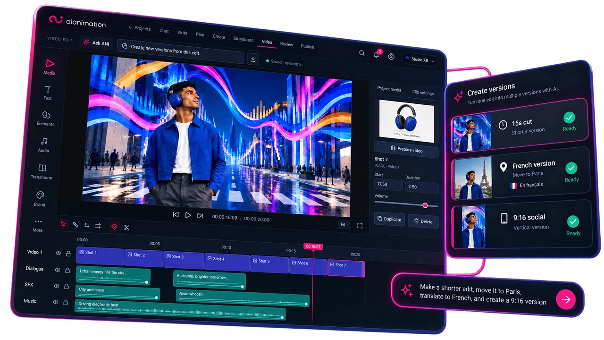Lock the Music track
Image resolution: width=604 pixels, height=340 pixels.
tap(66, 303)
